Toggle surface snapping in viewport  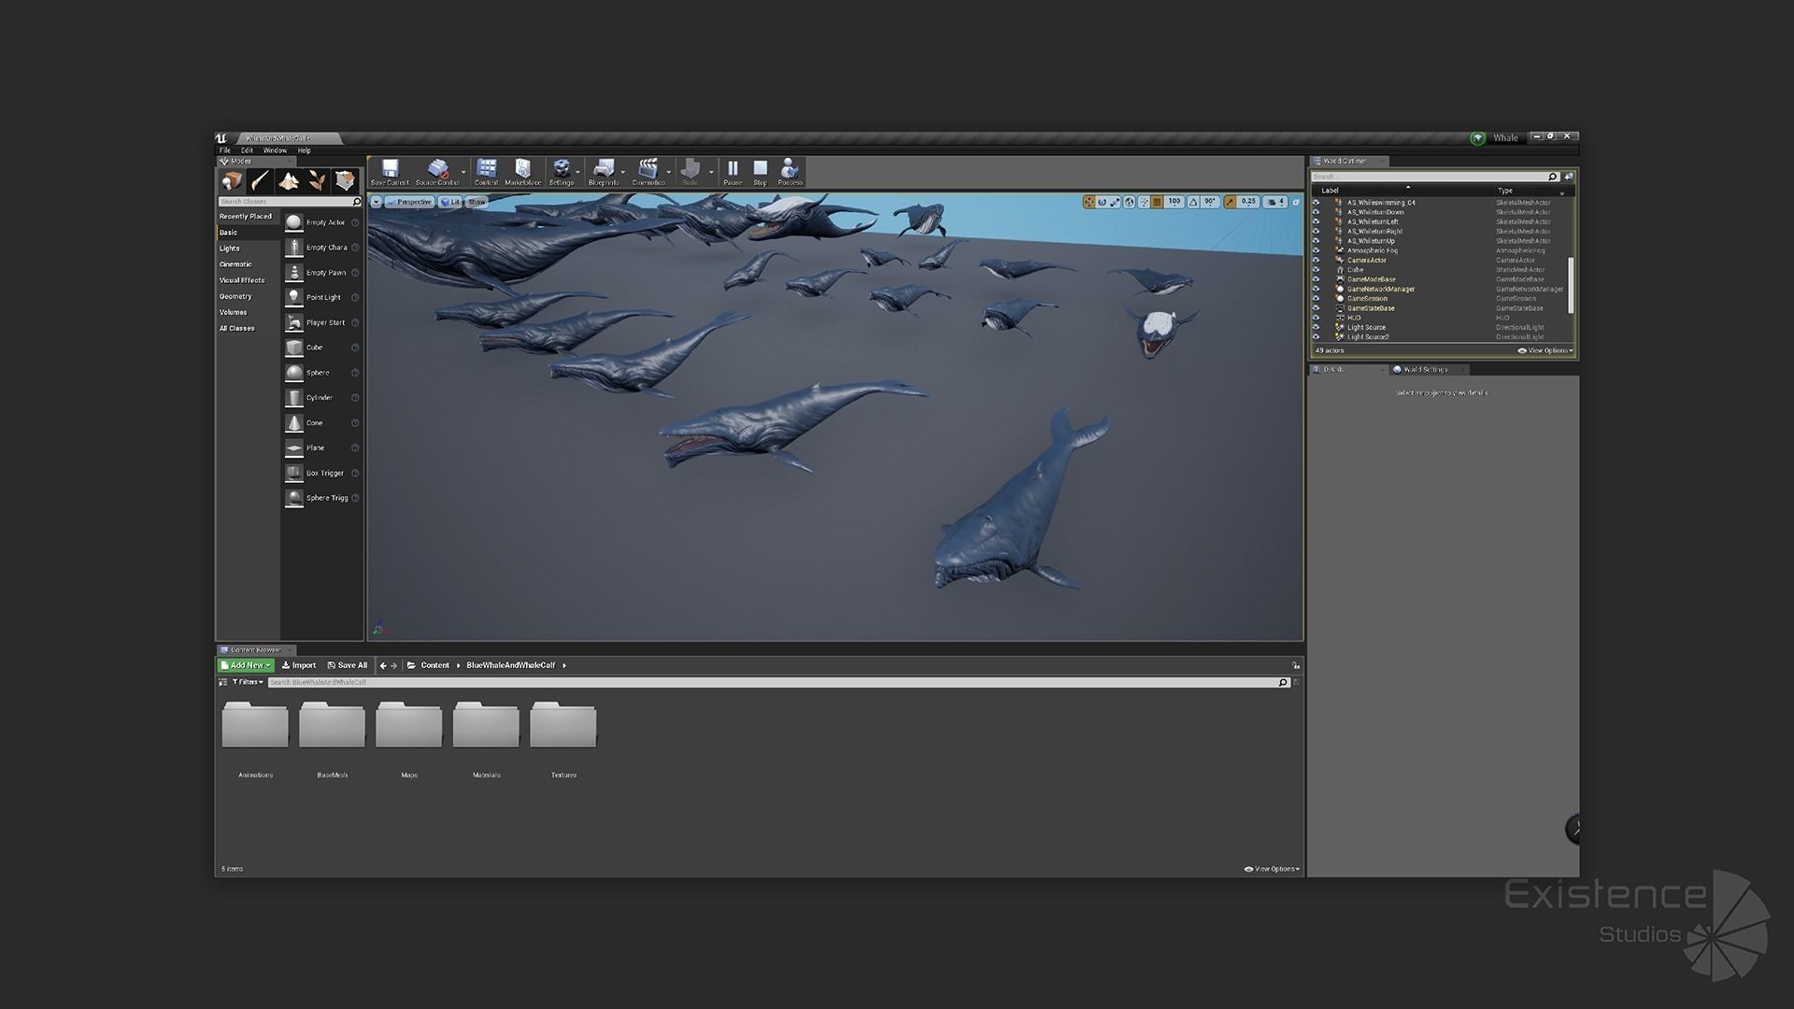(1144, 202)
